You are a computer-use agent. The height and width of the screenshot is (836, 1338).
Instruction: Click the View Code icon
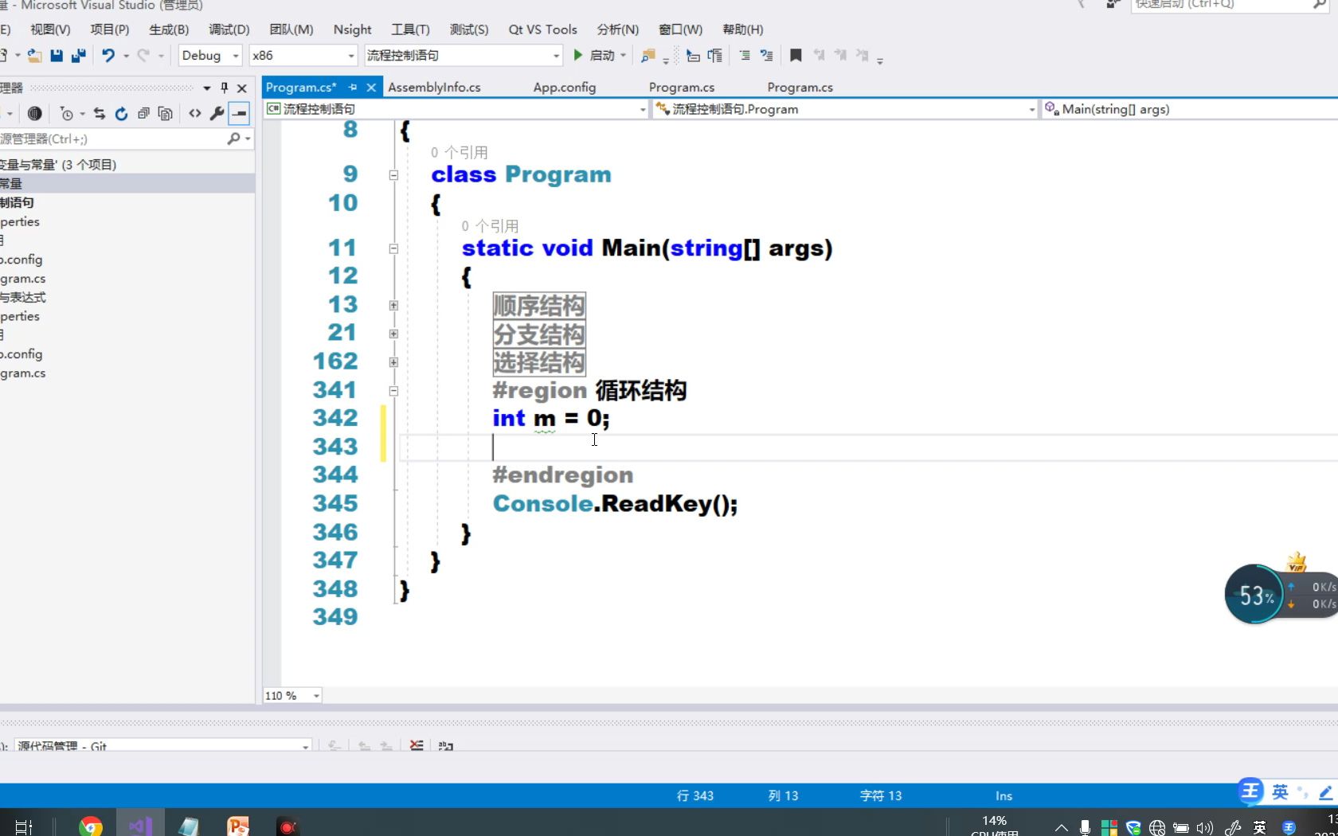tap(195, 114)
